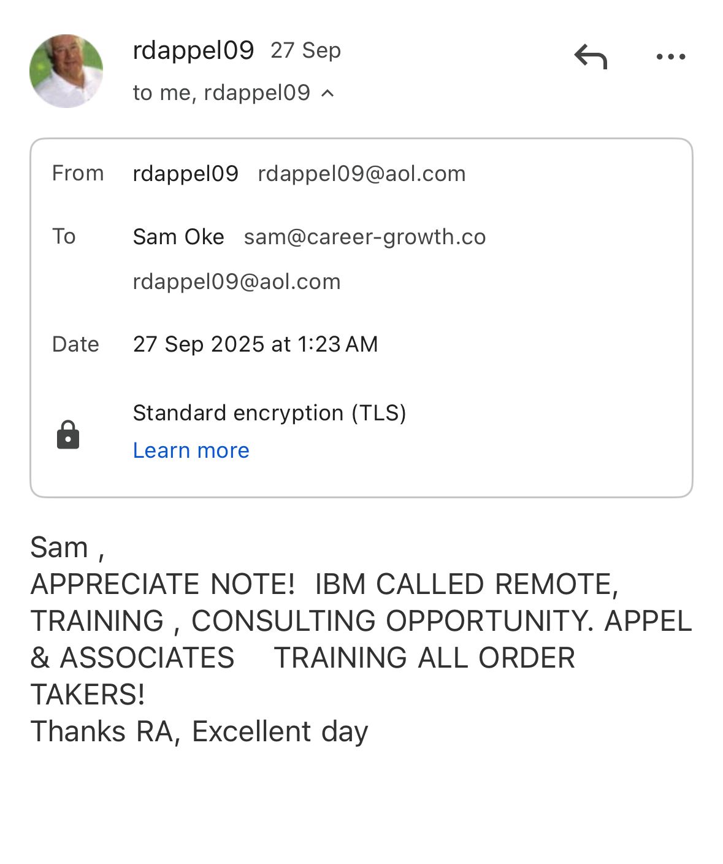This screenshot has height=864, width=723.
Task: Tap the "27 Sep" date in header
Action: tap(305, 50)
